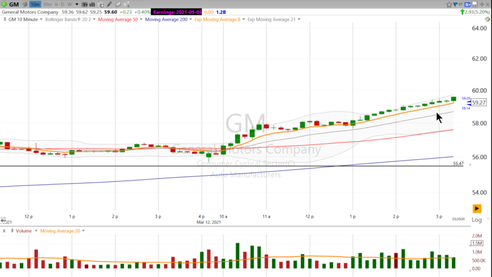This screenshot has height=277, width=492.
Task: Click the bar chart style icon
Action: [x=92, y=5]
